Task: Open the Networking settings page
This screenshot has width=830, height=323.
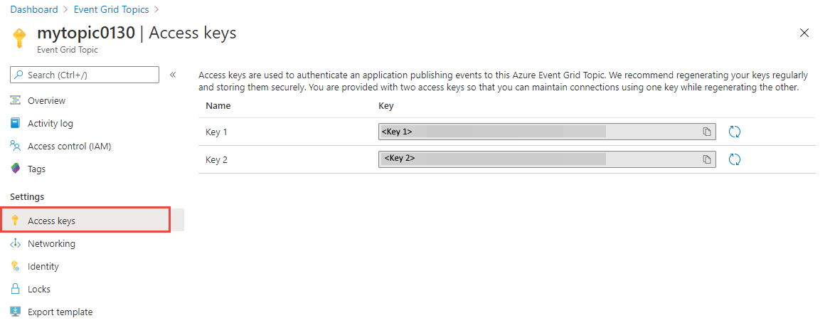Action: [51, 243]
